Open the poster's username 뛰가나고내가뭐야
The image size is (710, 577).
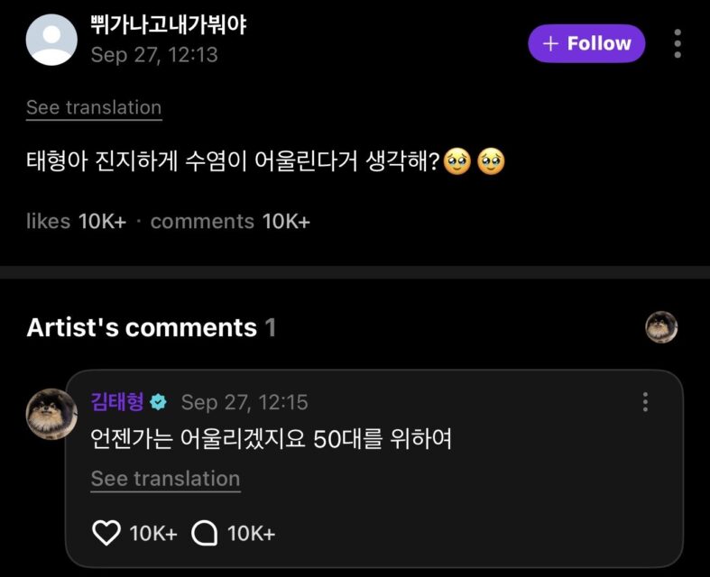coord(169,25)
